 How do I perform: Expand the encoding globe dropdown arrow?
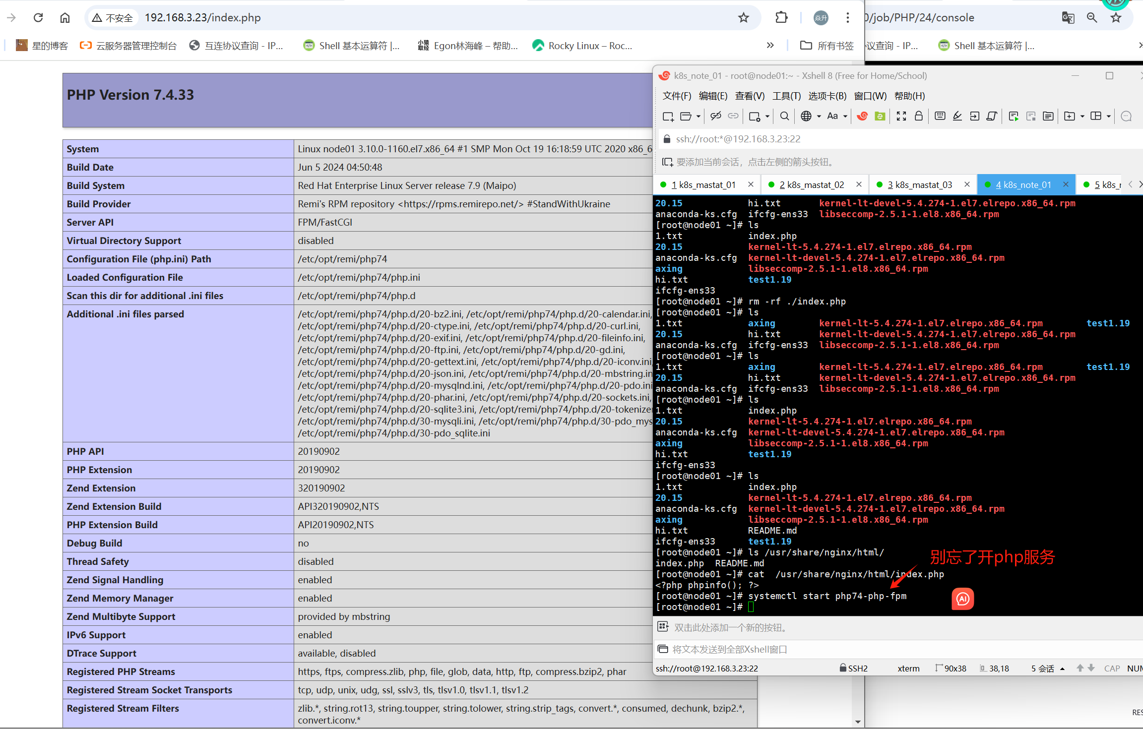pyautogui.click(x=819, y=116)
